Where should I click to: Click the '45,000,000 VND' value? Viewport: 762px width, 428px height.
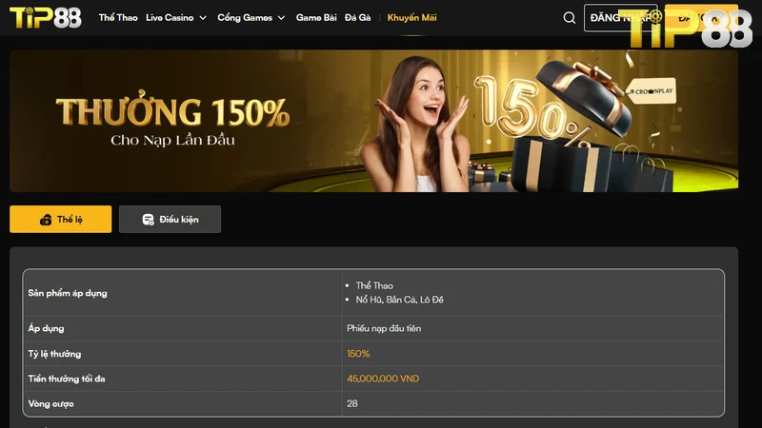click(x=383, y=379)
